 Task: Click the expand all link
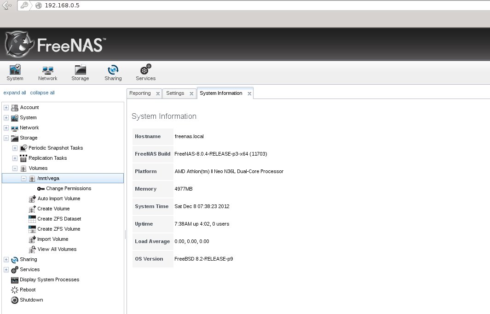(x=15, y=93)
